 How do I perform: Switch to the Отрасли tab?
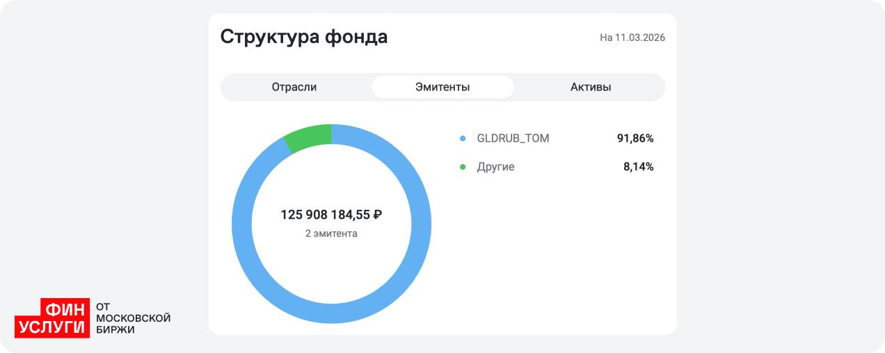[x=294, y=87]
